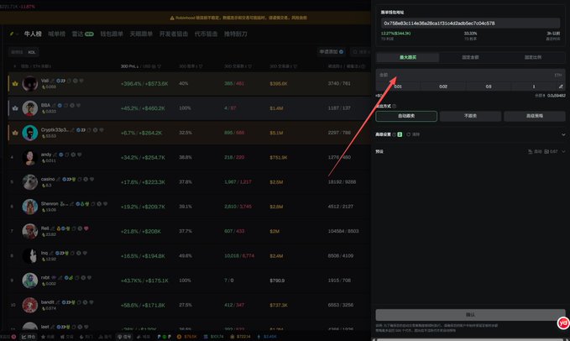Click the bronze crown icon on Cryptk33p3's row
The image size is (570, 341).
[15, 133]
